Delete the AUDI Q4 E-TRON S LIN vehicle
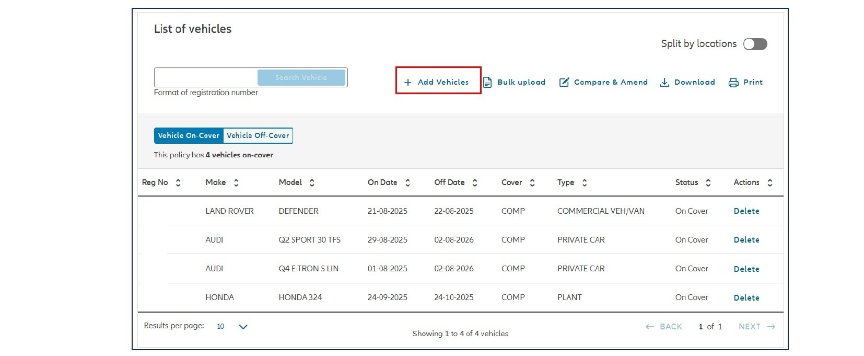This screenshot has height=356, width=864. (x=746, y=269)
